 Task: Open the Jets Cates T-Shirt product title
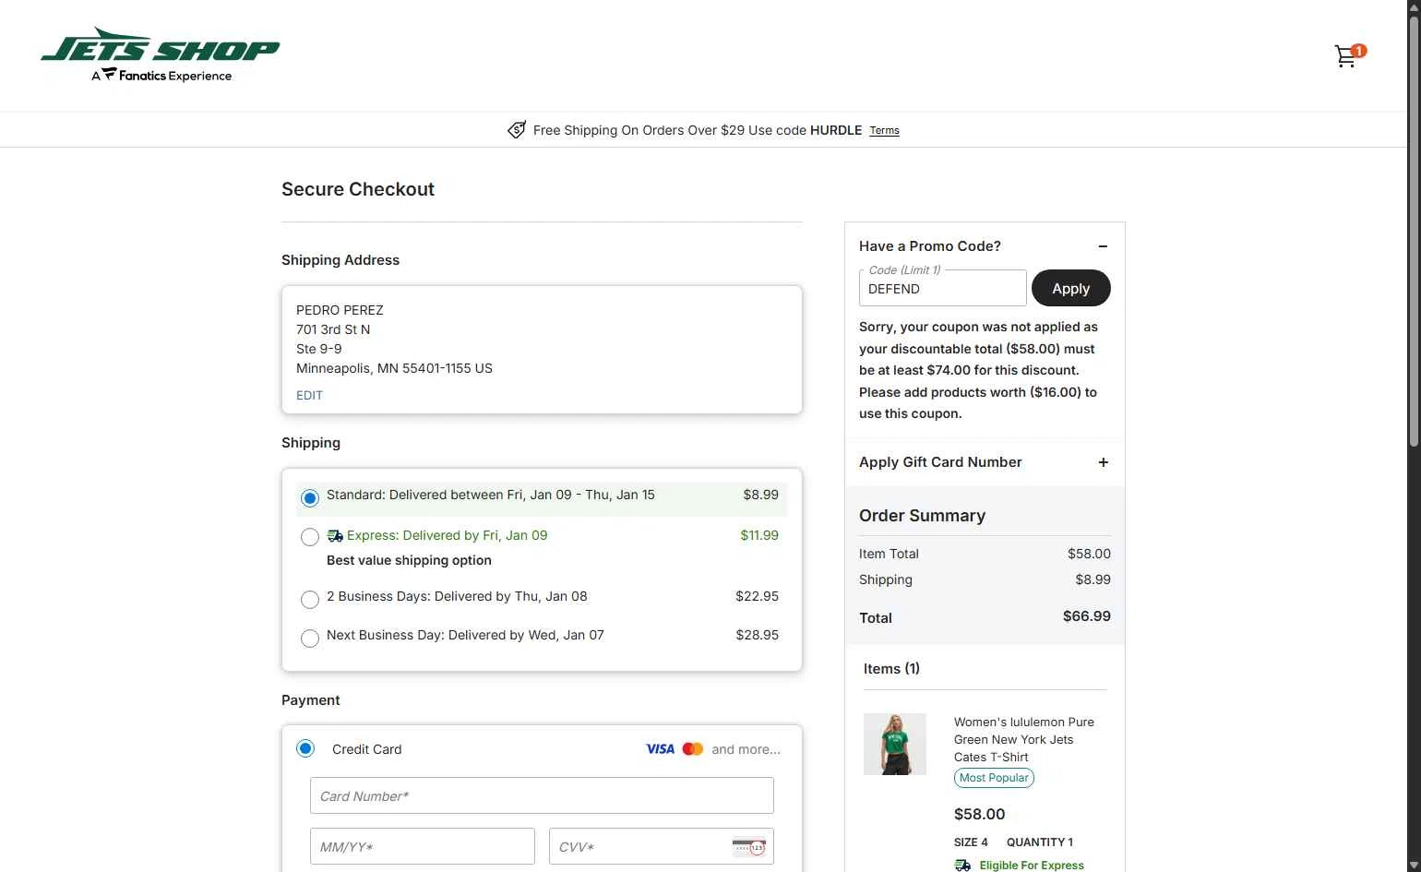[x=1024, y=739]
